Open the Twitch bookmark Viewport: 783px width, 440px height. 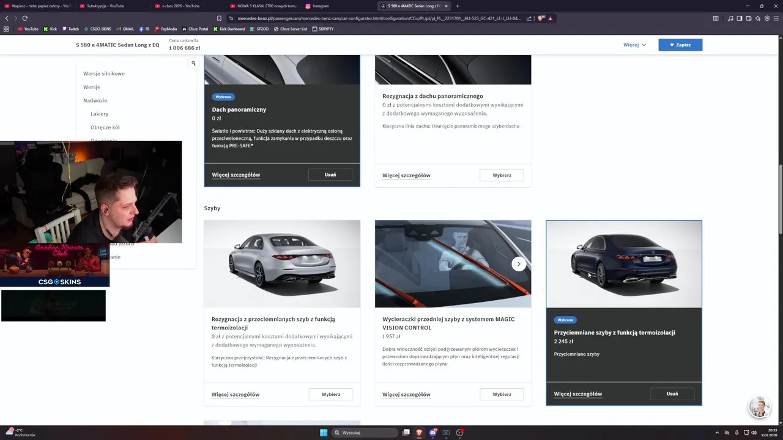coord(70,29)
